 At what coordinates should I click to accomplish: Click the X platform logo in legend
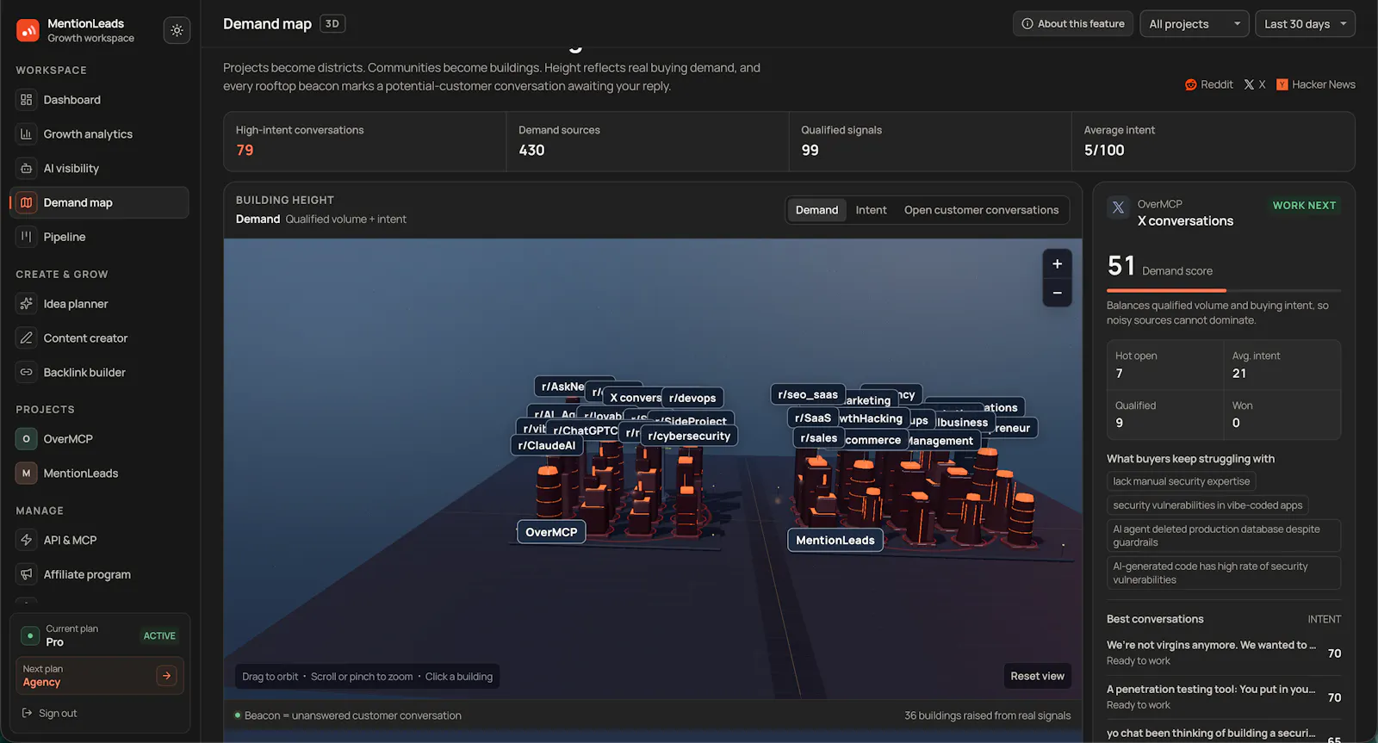1249,84
